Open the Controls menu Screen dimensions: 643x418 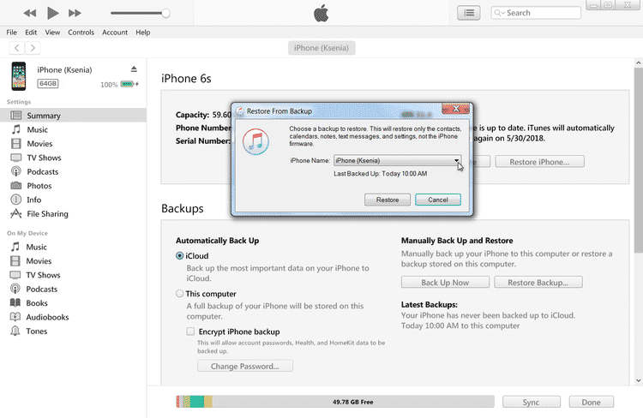81,33
